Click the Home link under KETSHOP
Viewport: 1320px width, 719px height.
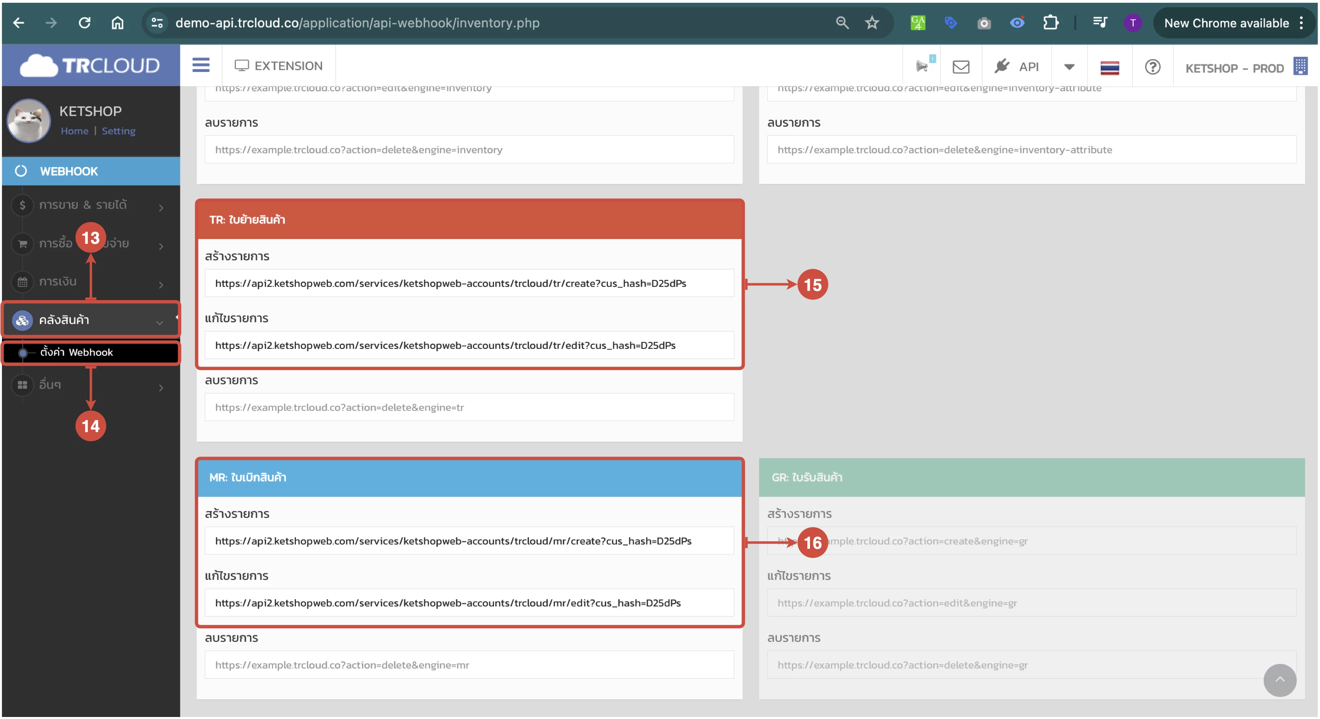(74, 131)
